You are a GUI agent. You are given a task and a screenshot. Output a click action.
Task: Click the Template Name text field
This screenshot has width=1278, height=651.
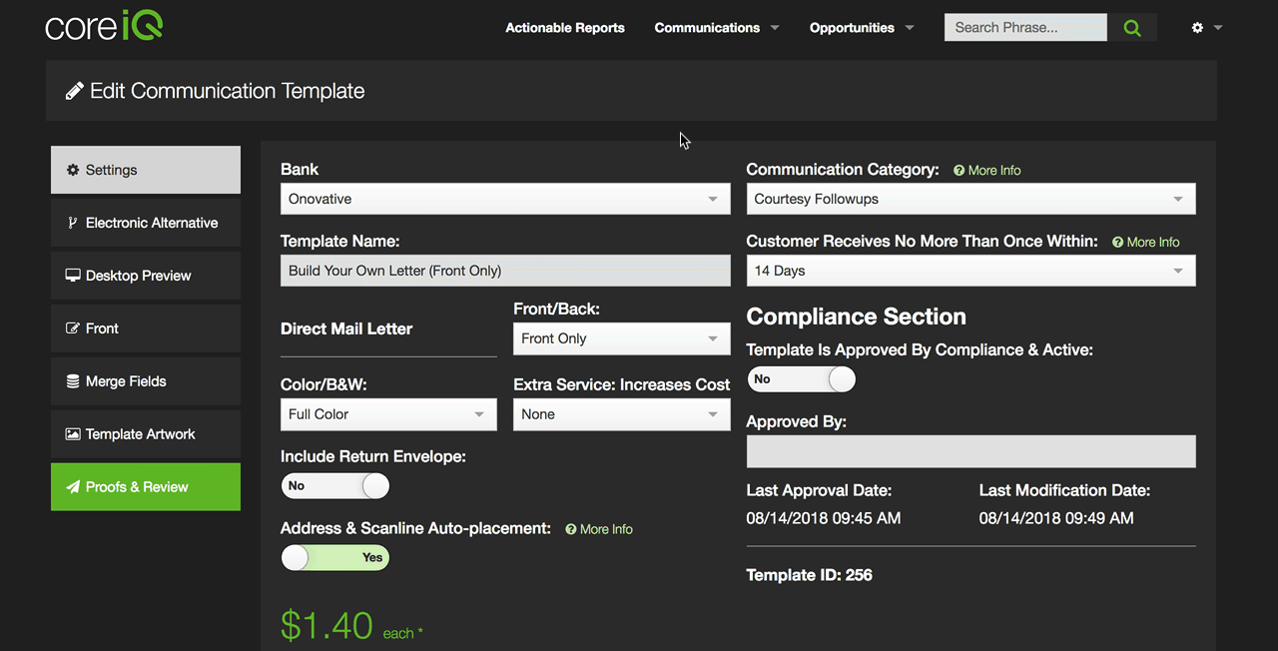click(505, 271)
